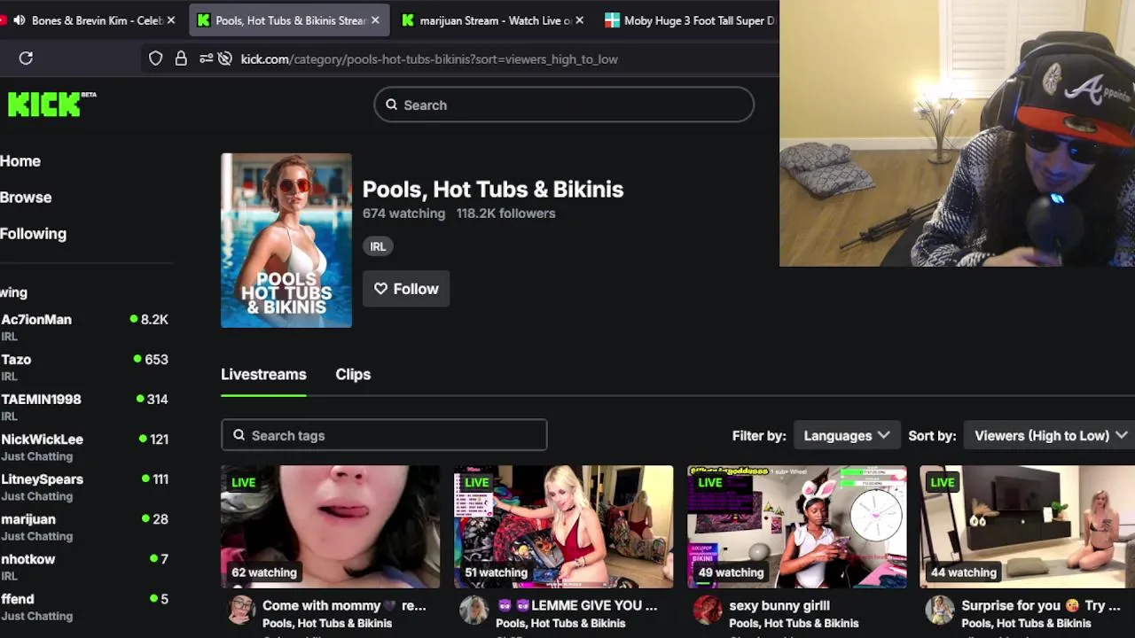1135x638 pixels.
Task: Open the stream thumbnail with 62 watching
Action: point(330,526)
